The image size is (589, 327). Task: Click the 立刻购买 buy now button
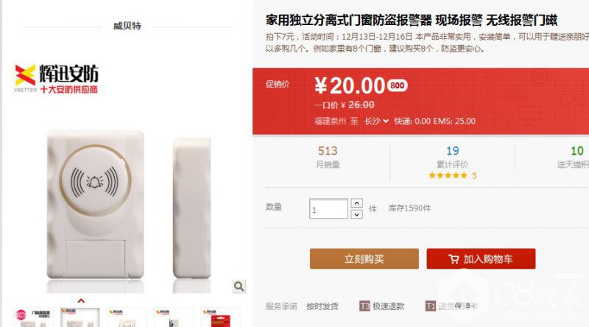point(364,259)
